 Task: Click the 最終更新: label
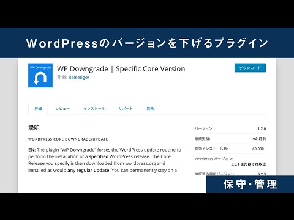coord(202,139)
